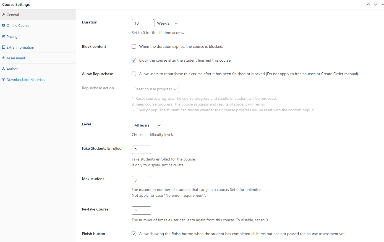Image resolution: width=384 pixels, height=242 pixels.
Task: Click the Author person icon
Action: pyautogui.click(x=4, y=69)
